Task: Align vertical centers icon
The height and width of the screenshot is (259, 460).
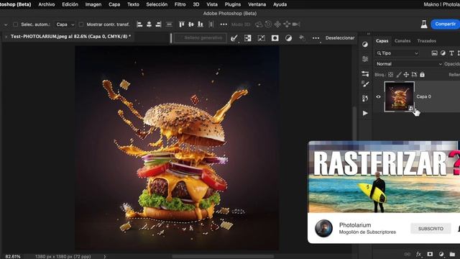Action: tap(191, 24)
